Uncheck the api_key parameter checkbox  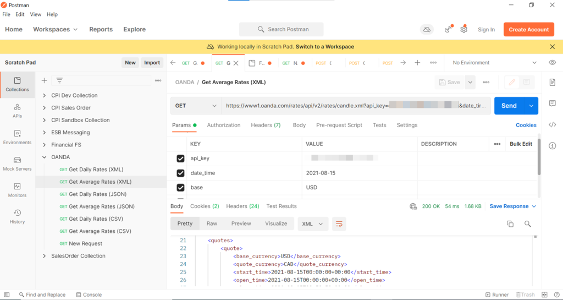pos(180,159)
